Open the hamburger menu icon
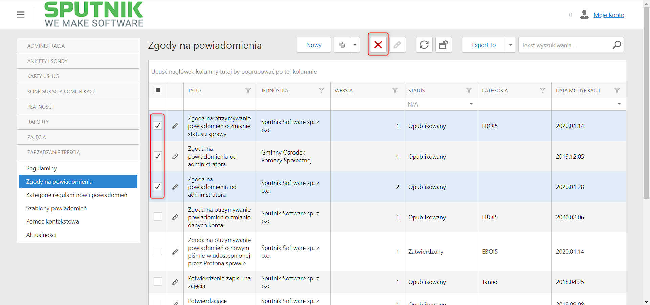Screen dimensions: 650x305 pos(21,15)
